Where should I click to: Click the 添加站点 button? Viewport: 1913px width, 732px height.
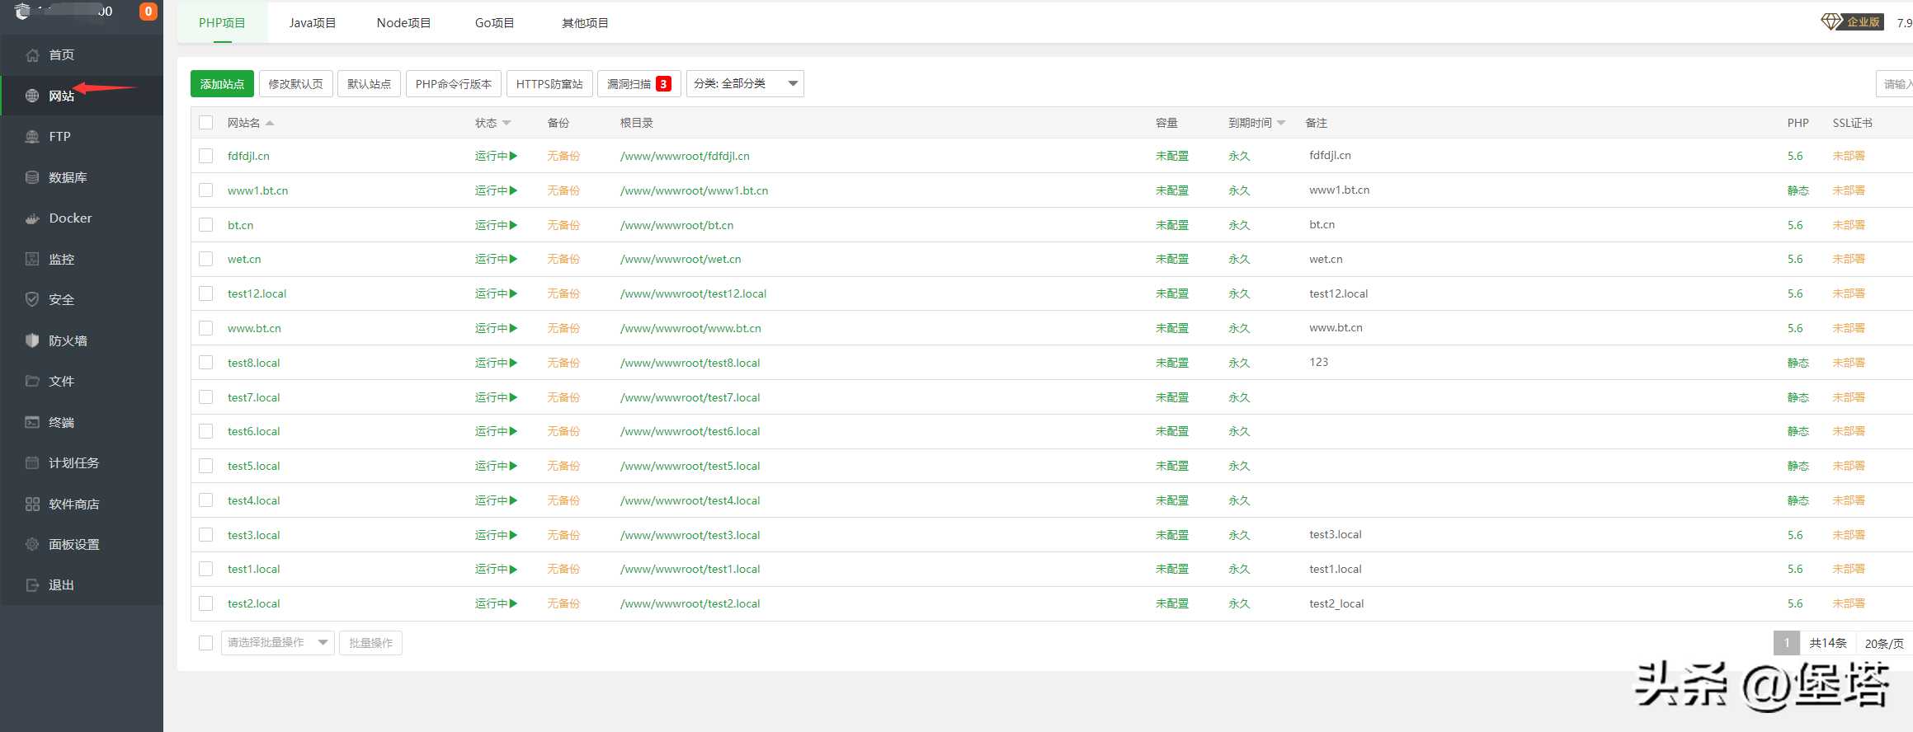tap(222, 84)
